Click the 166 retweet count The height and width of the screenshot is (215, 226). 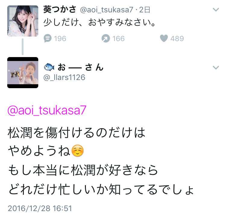(x=118, y=39)
